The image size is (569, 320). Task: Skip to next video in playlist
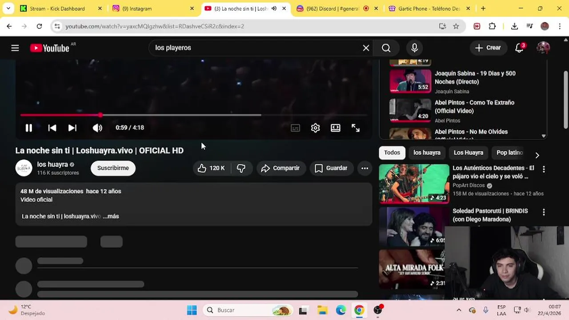tap(72, 128)
